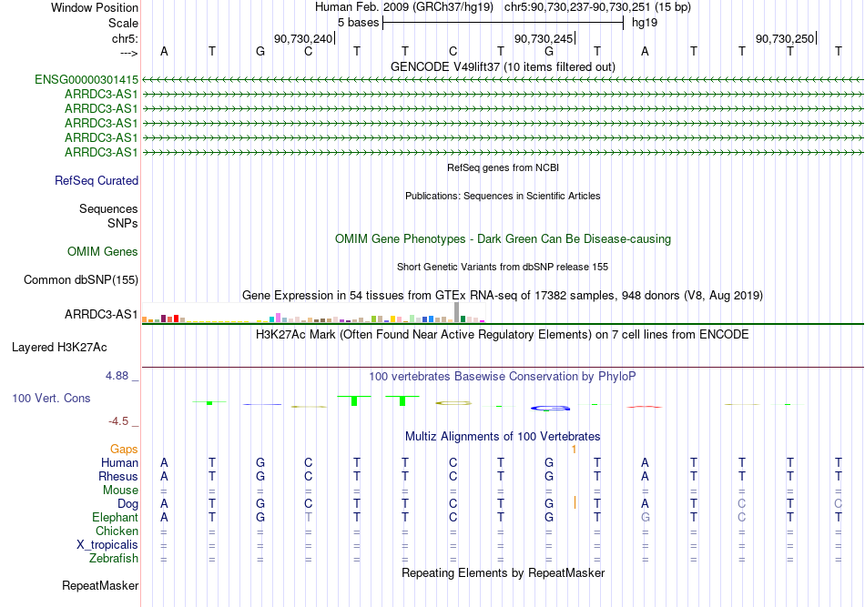The image size is (865, 607).
Task: Click '100 vertebrates Basewise Conservation by PhyloP' title
Action: (503, 377)
